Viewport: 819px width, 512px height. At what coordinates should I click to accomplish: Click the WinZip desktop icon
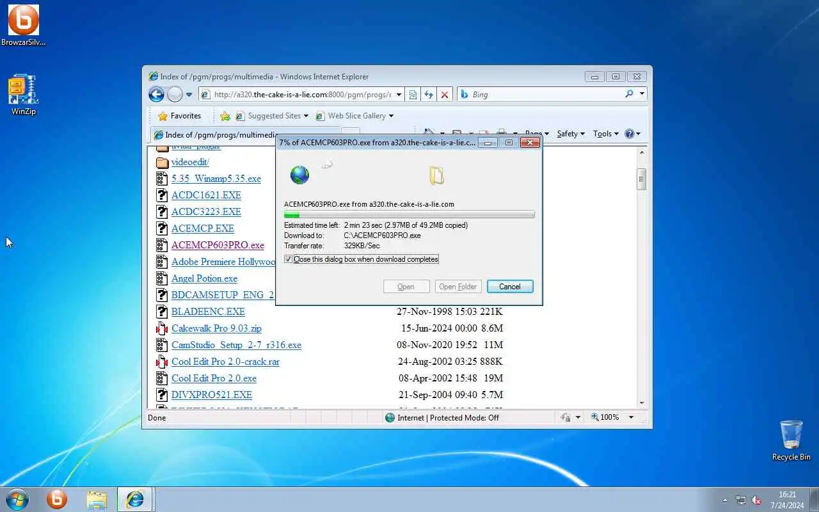pos(24,95)
